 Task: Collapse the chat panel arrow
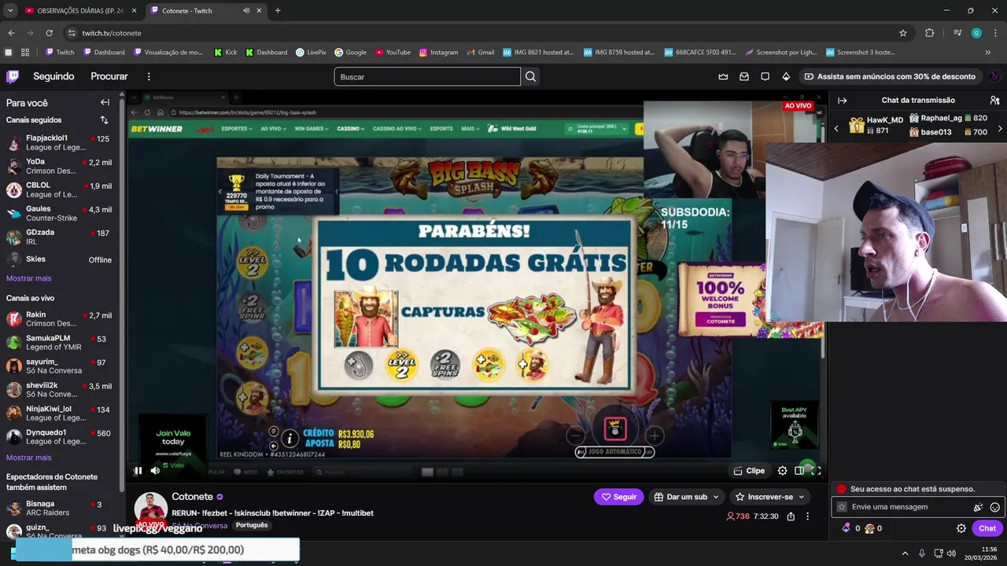842,101
